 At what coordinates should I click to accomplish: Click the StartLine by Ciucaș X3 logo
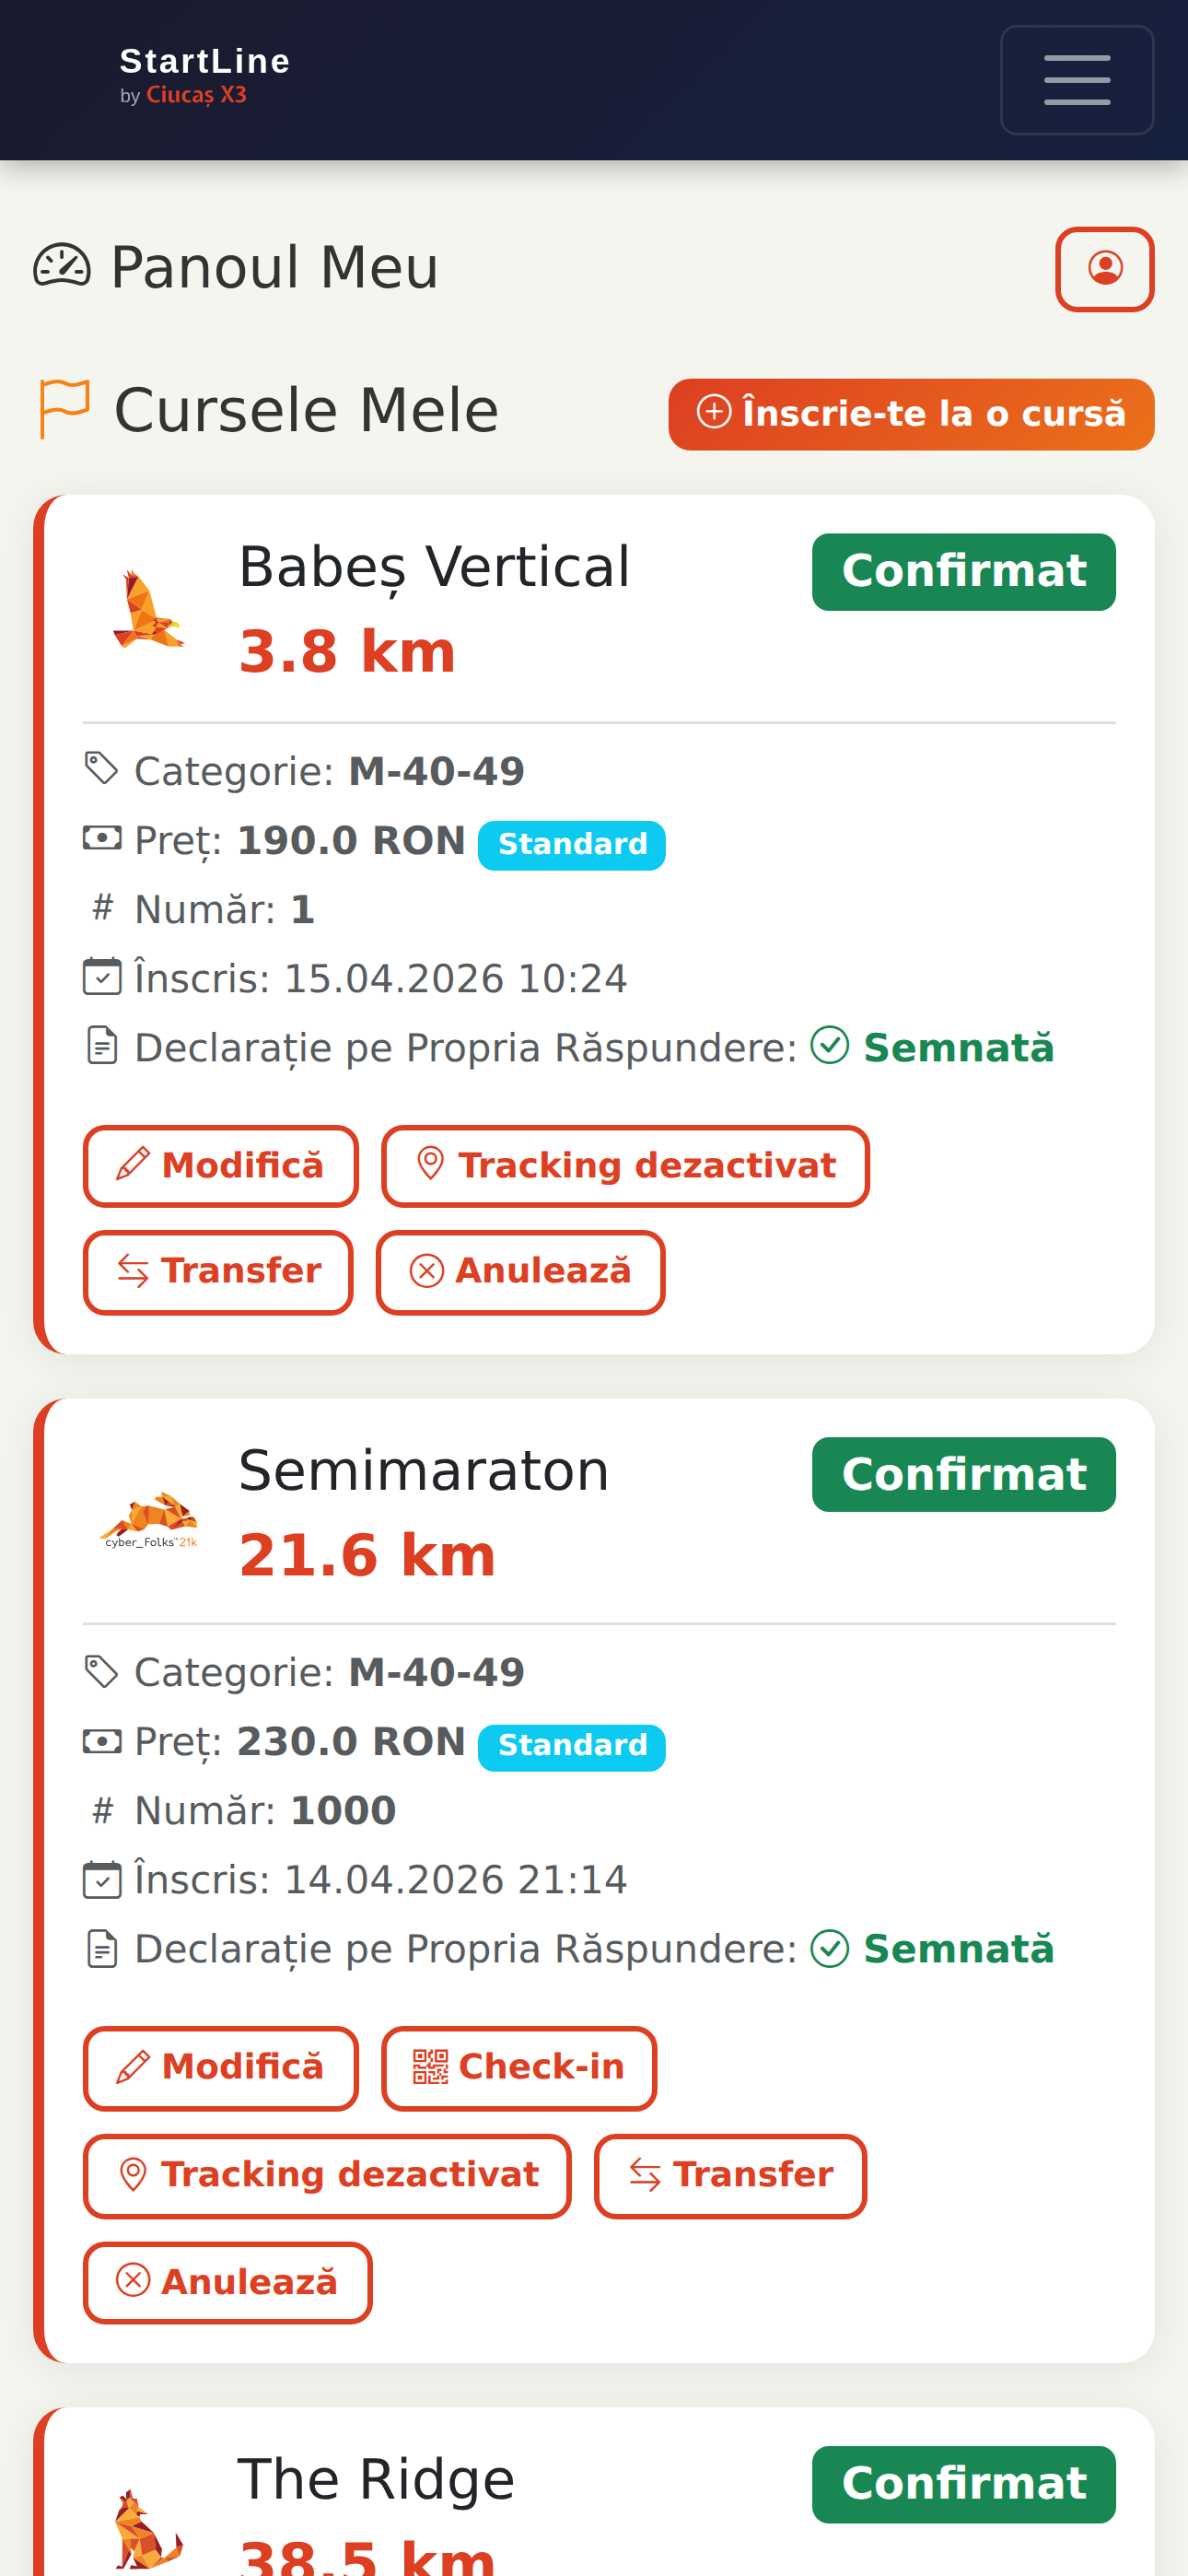coord(205,75)
